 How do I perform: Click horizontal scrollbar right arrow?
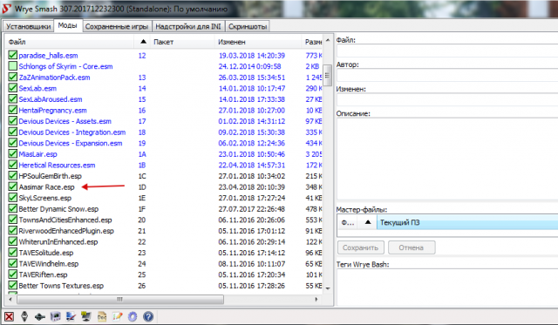pyautogui.click(x=316, y=300)
